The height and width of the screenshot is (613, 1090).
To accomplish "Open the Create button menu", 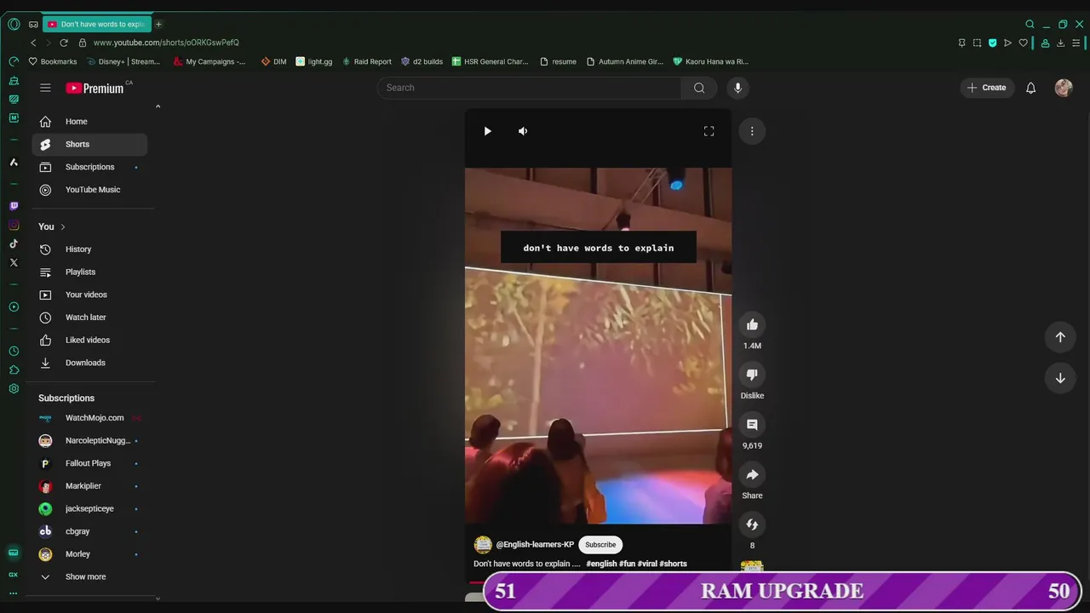I will tap(986, 88).
